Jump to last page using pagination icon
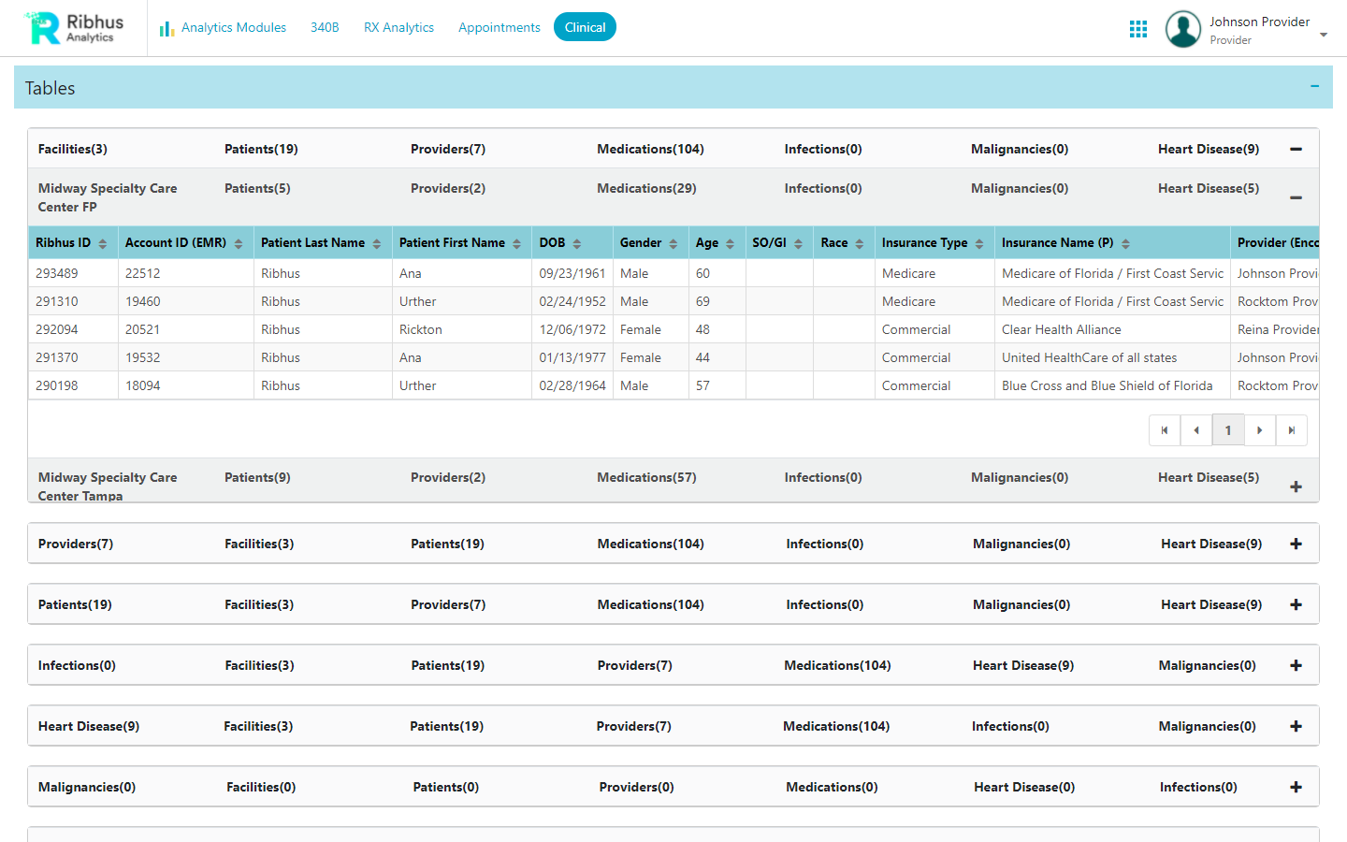Screen dimensions: 1347x842 point(1292,429)
